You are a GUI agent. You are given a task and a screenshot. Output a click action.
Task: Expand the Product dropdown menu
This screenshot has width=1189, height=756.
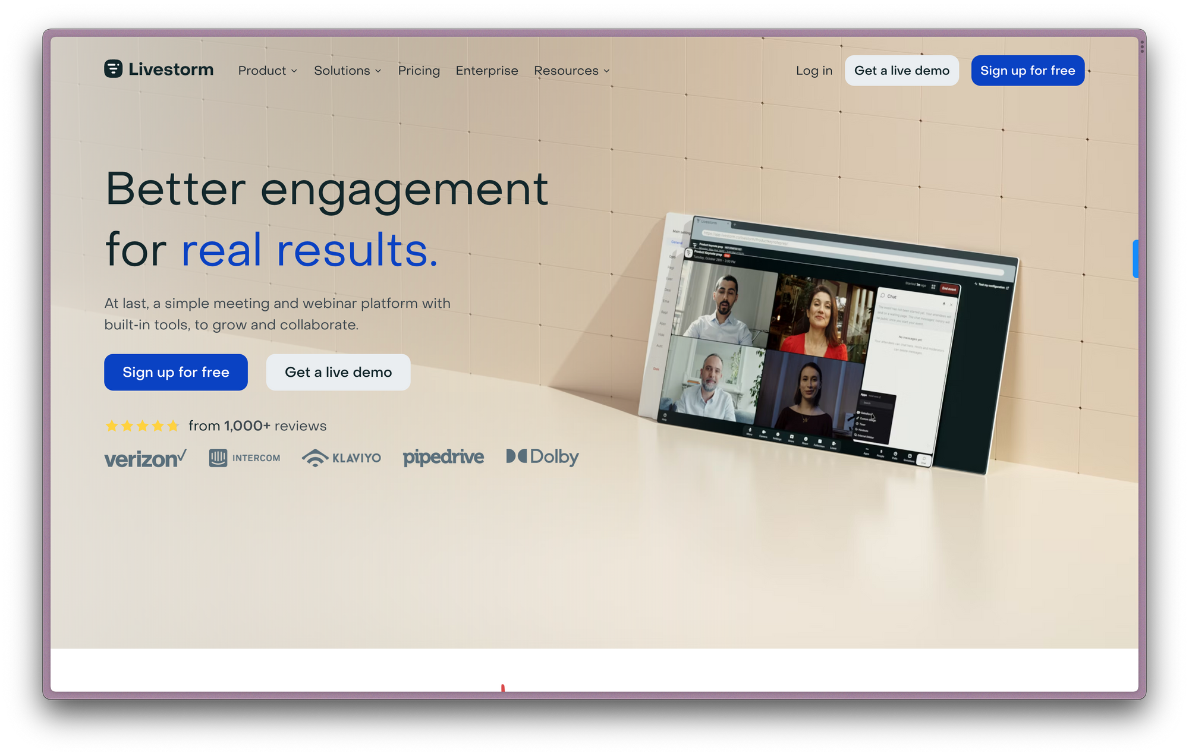pos(266,70)
